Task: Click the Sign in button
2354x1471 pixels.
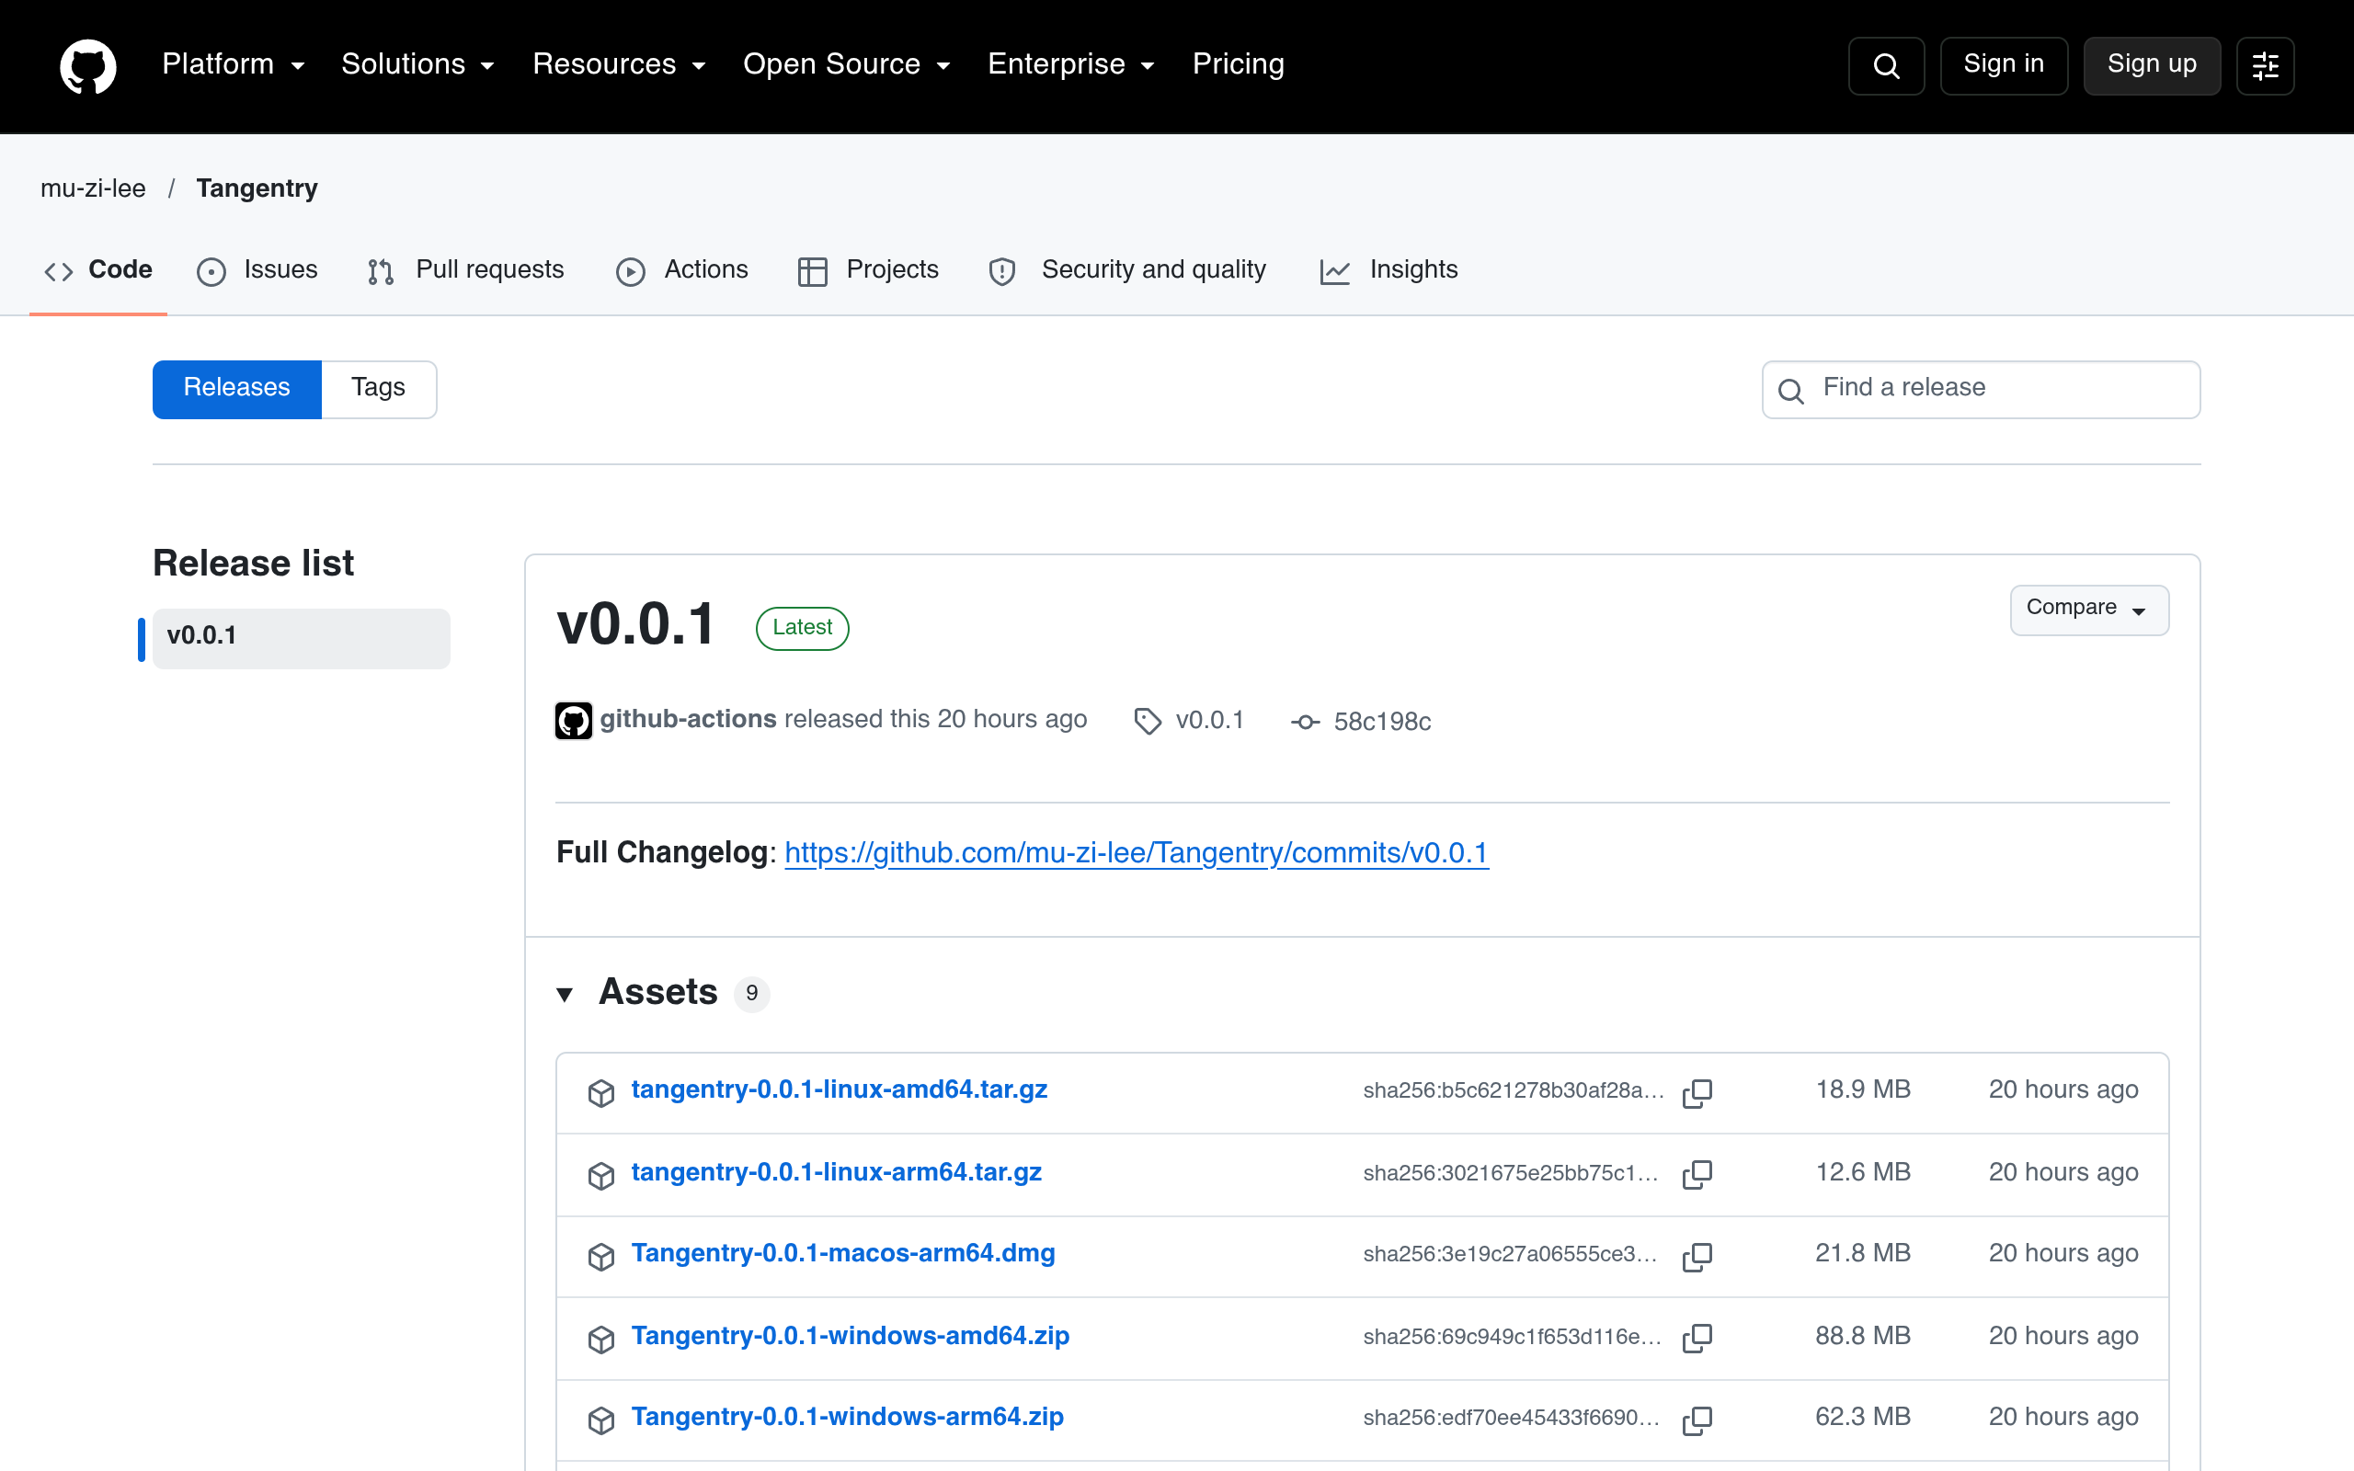Action: pos(2004,65)
